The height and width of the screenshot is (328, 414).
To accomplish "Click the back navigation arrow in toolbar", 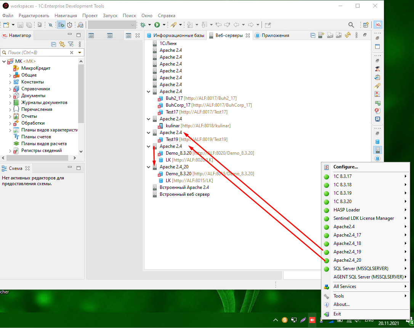I will click(236, 25).
